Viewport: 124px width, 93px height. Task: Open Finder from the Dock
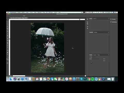11,79
